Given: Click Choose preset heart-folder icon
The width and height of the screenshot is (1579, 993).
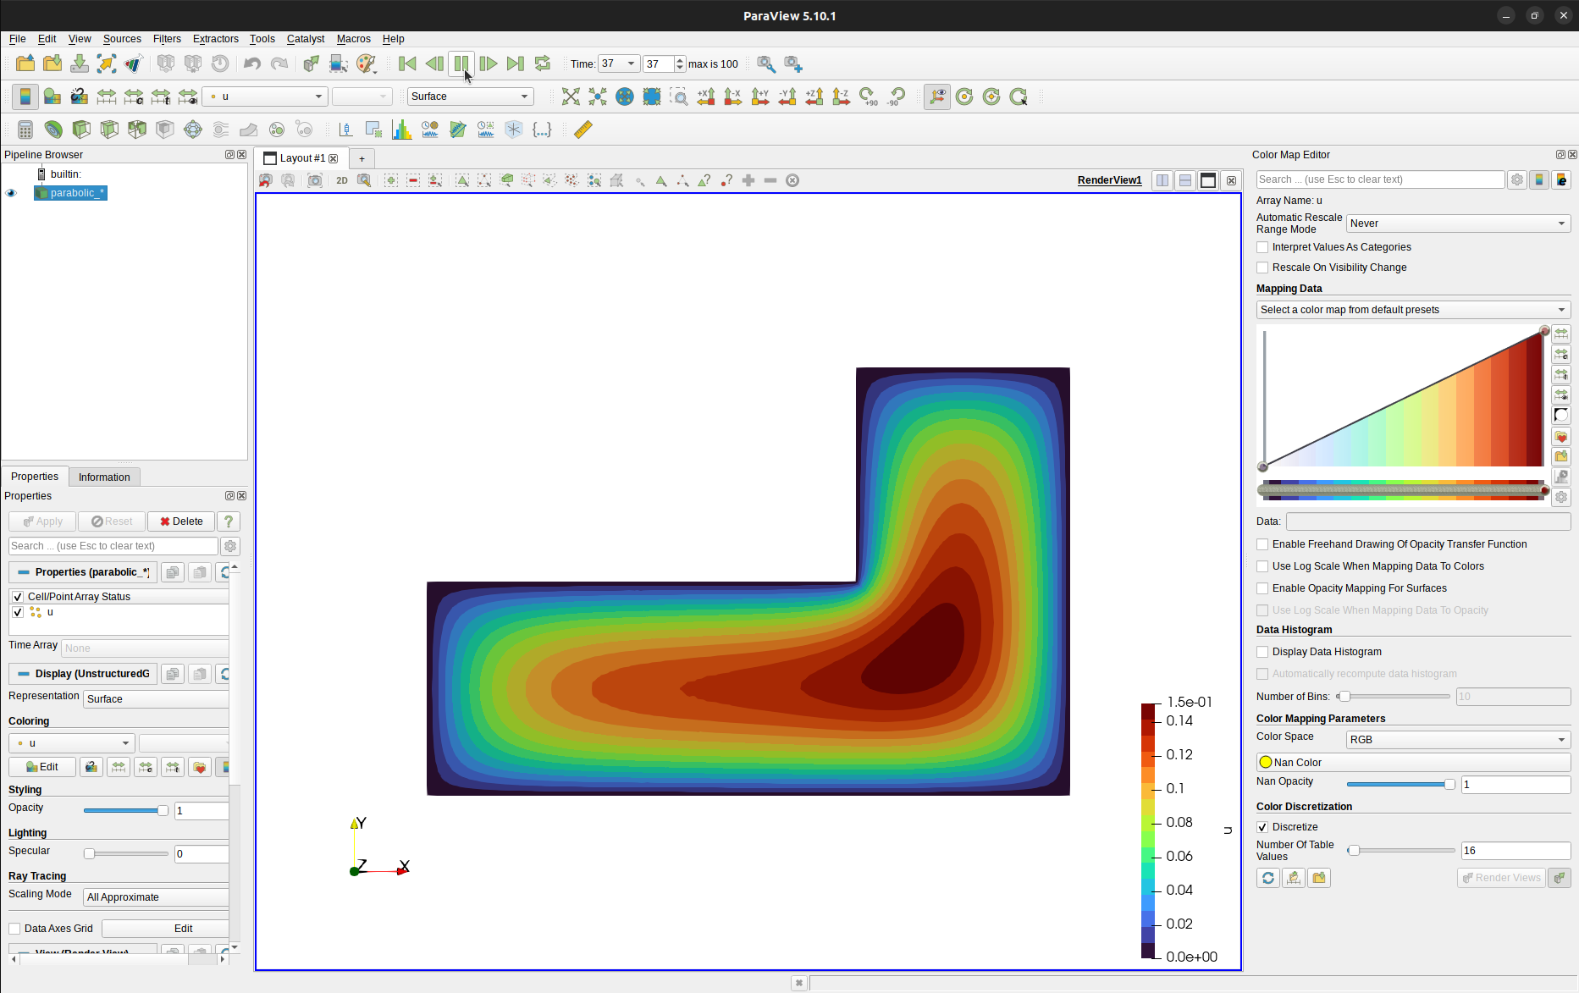Looking at the screenshot, I should pyautogui.click(x=1561, y=436).
